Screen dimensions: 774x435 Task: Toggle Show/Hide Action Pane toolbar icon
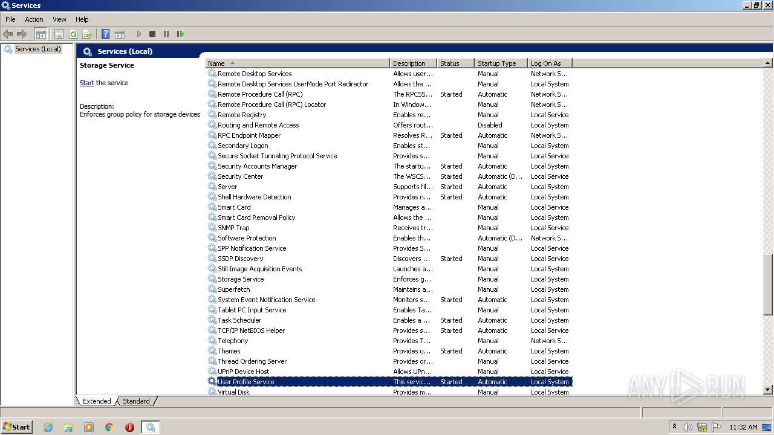pos(120,34)
